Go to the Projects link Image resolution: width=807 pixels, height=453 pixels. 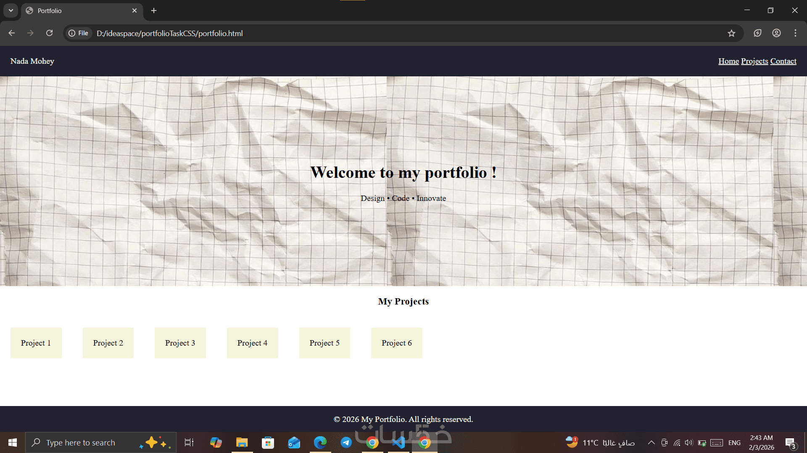(x=754, y=61)
